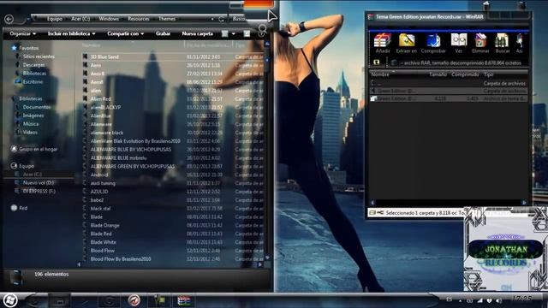This screenshot has width=548, height=308.
Task: Sort WinRAR list by Tipo column
Action: point(489,74)
